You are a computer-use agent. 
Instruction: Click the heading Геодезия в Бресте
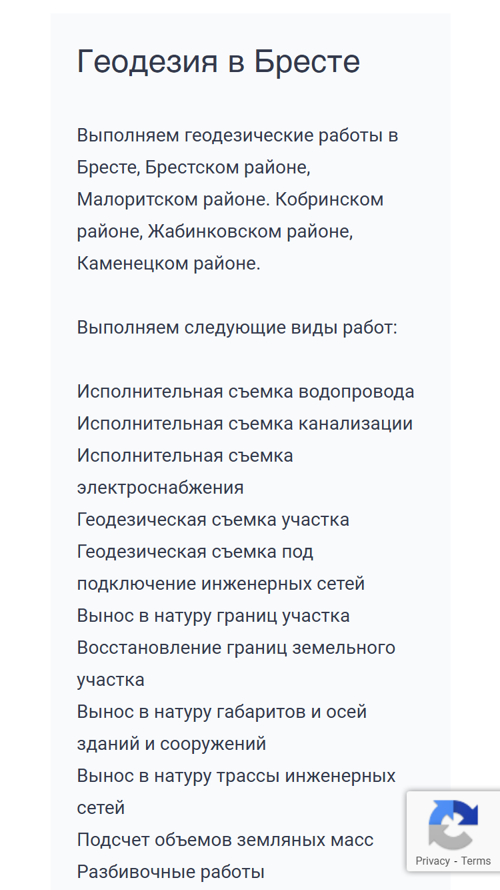(x=219, y=61)
